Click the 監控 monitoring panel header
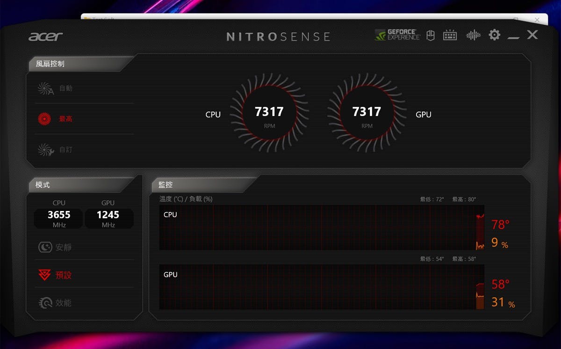This screenshot has width=561, height=349. pos(166,185)
